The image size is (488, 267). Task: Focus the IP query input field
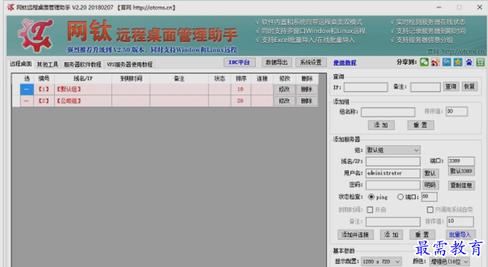coord(365,87)
